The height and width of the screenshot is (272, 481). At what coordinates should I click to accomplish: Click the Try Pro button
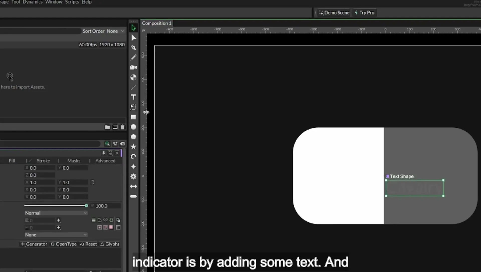[x=365, y=13]
